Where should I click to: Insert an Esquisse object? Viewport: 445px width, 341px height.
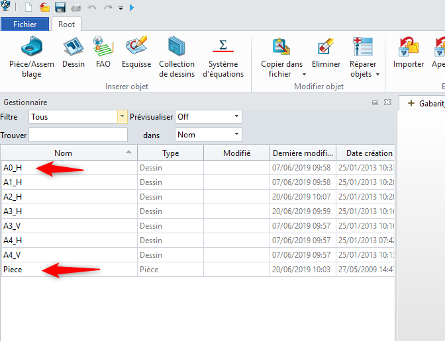pos(136,52)
